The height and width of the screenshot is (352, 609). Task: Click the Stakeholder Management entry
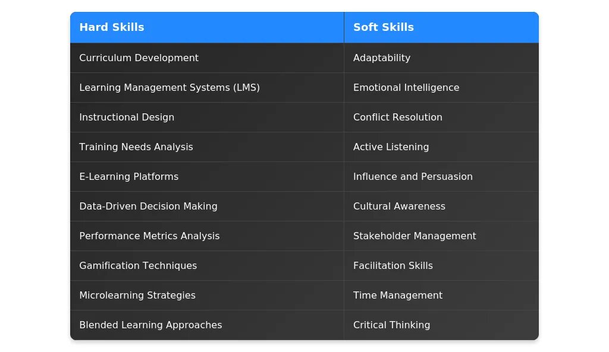pos(415,236)
